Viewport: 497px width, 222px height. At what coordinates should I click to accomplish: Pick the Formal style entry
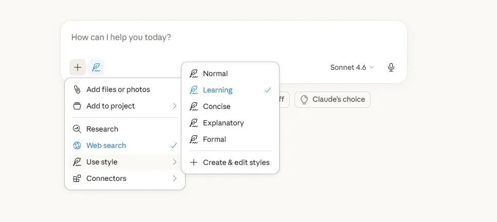214,139
